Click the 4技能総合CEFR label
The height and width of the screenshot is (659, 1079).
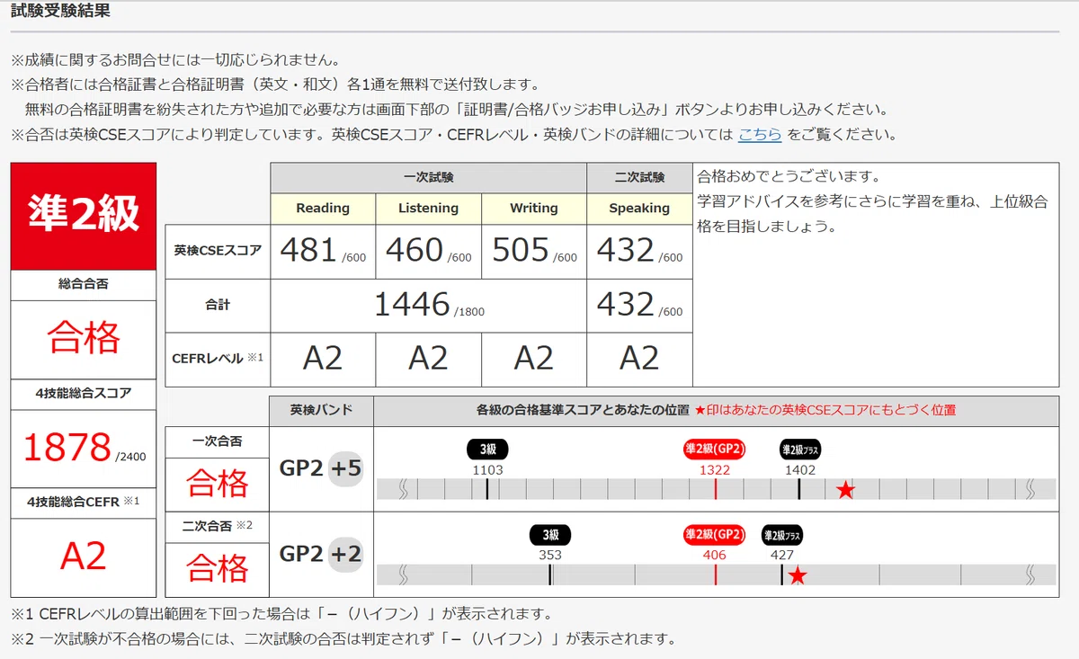point(84,503)
